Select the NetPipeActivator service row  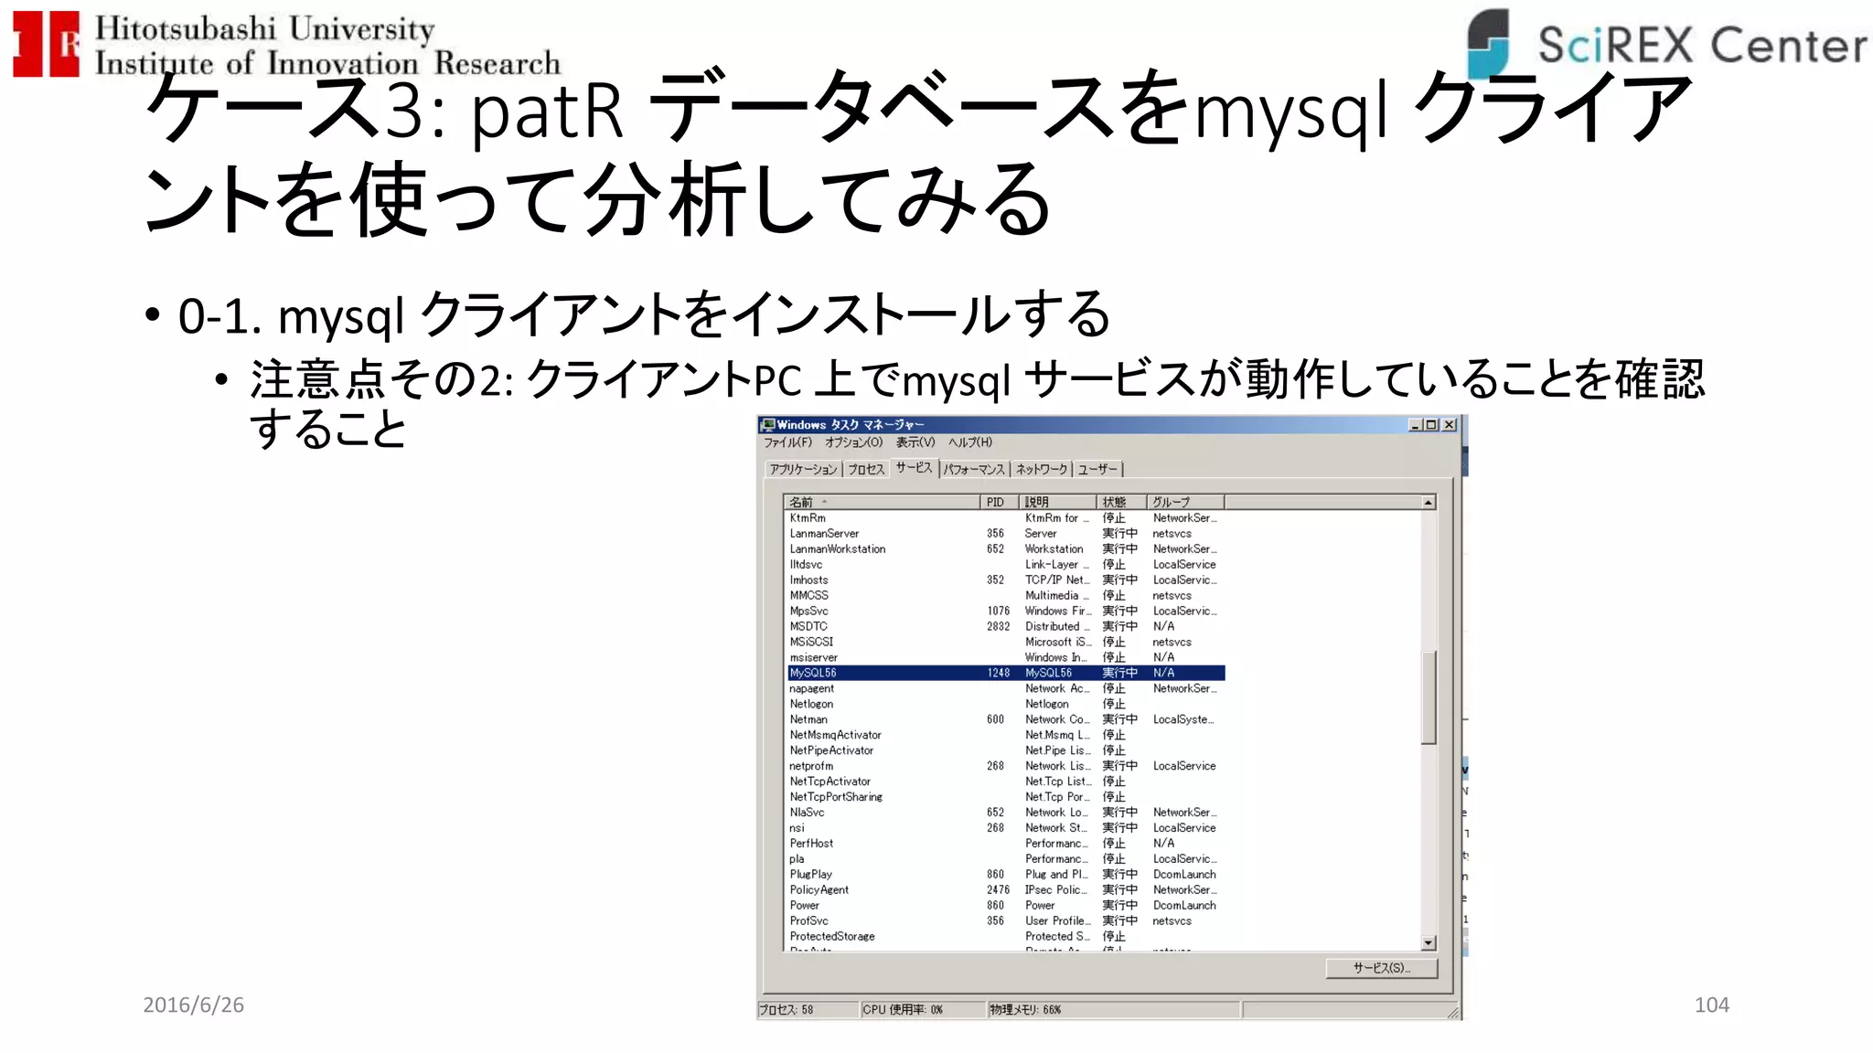coord(1006,751)
